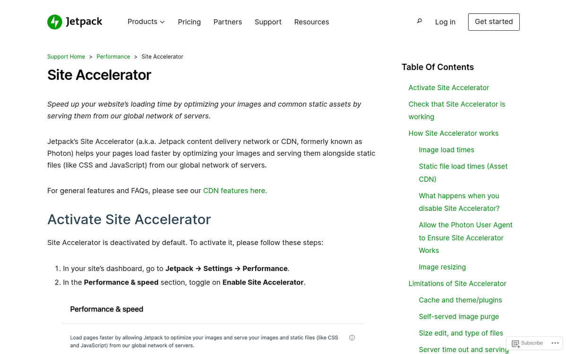The width and height of the screenshot is (567, 354).
Task: Select Pricing in the navigation bar
Action: 189,22
